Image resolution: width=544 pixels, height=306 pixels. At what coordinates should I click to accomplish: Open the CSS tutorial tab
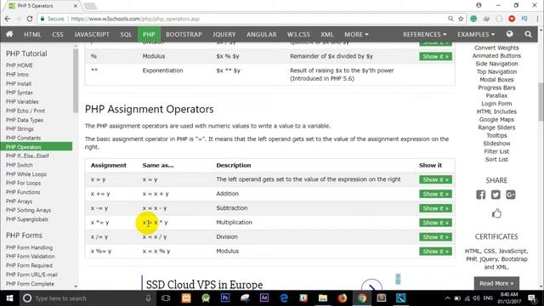coord(58,34)
